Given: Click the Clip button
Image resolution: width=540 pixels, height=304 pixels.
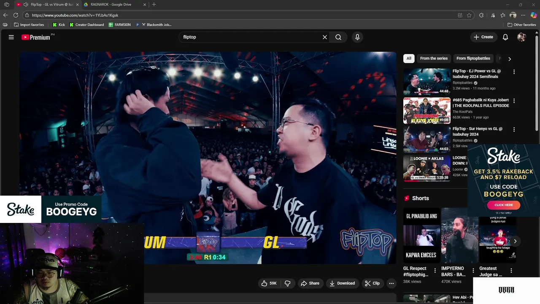Looking at the screenshot, I should (x=373, y=283).
